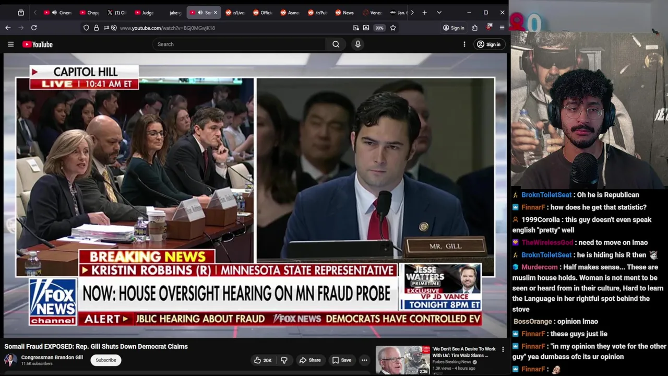Open the Congressman Brandon Gill channel name link
This screenshot has width=668, height=376.
click(52, 358)
